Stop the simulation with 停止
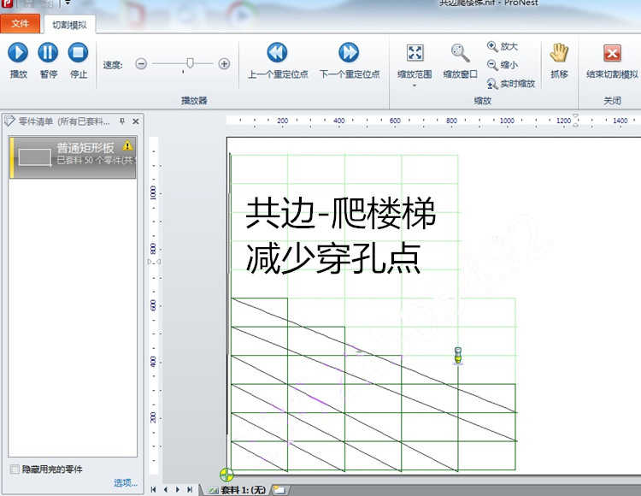 [78, 60]
